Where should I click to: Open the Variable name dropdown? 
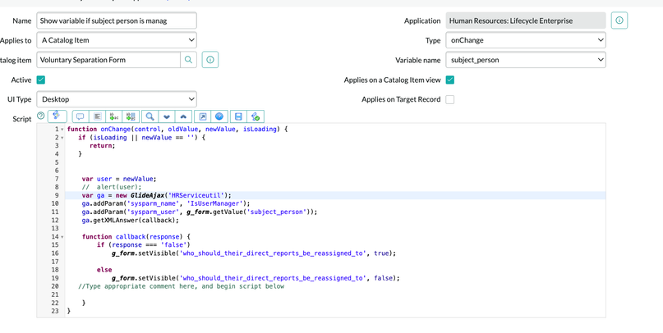[526, 60]
